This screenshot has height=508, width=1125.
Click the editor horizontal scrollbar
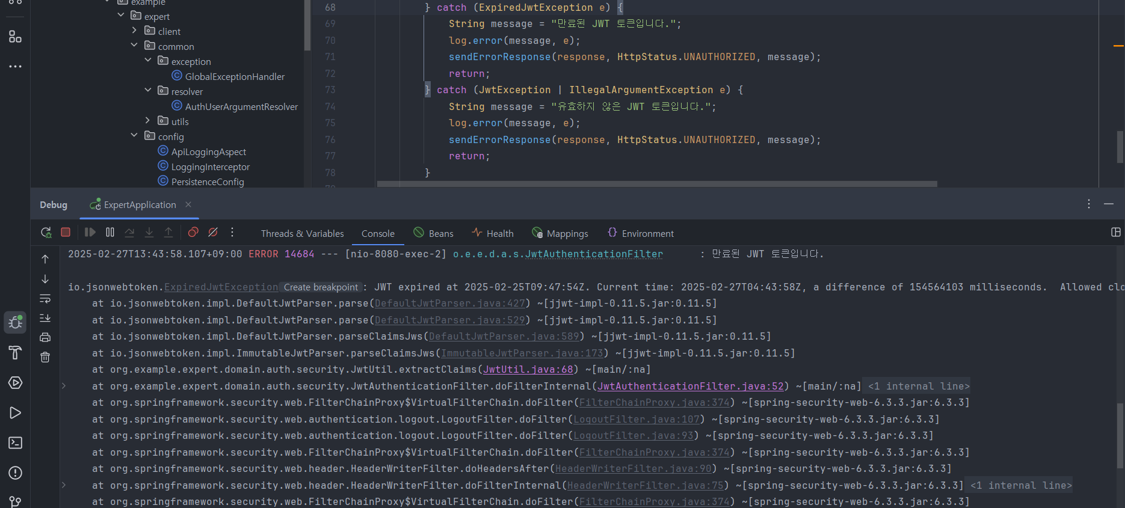657,184
